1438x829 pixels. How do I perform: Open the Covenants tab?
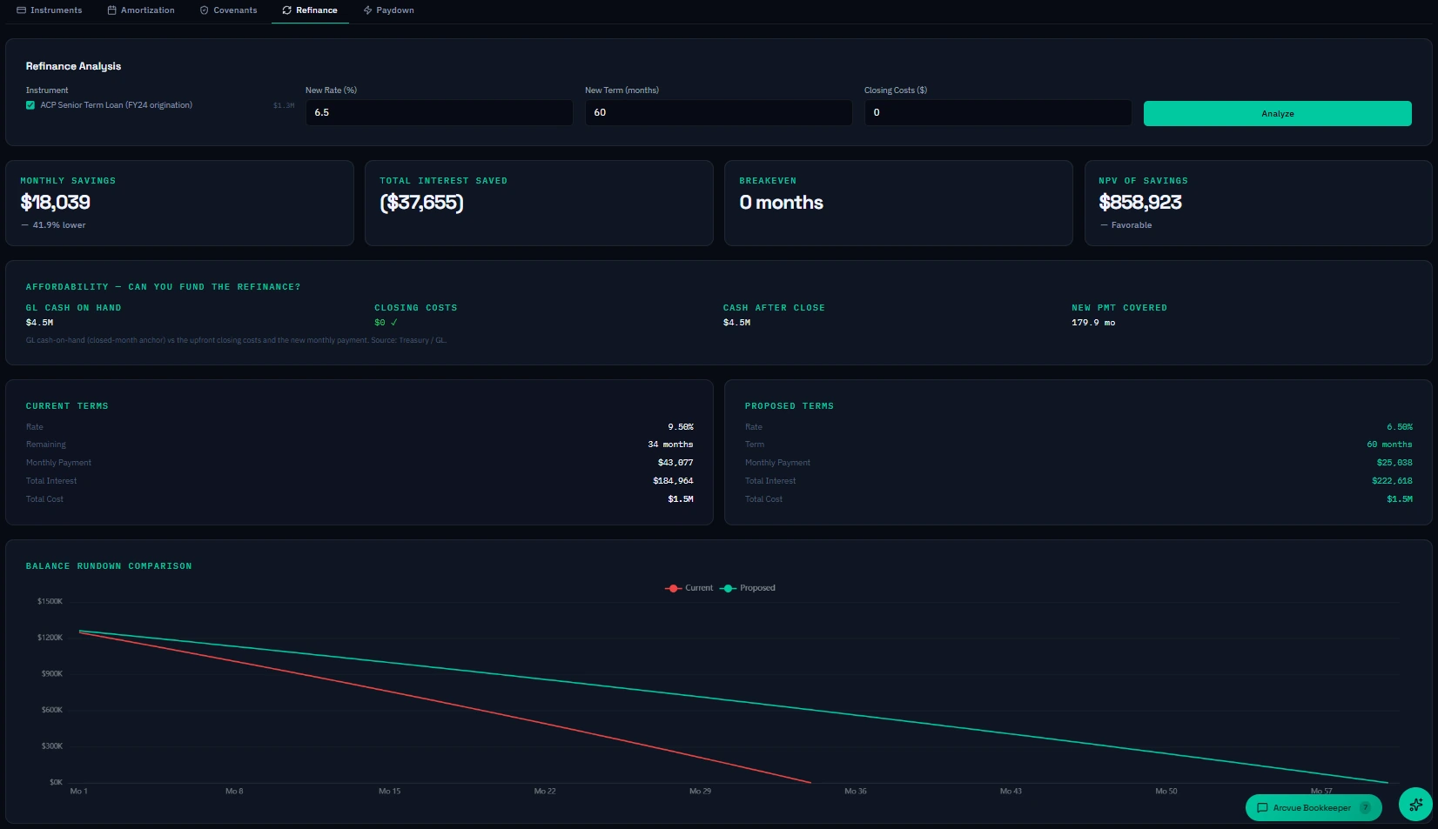pyautogui.click(x=228, y=10)
